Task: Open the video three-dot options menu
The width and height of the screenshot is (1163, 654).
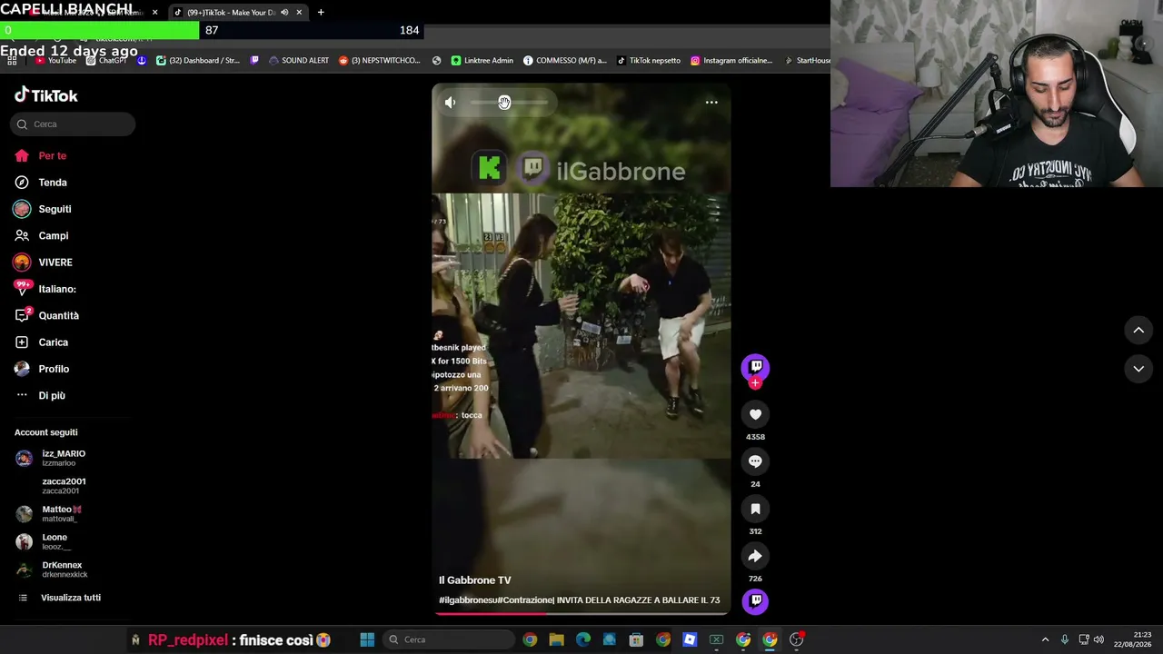Action: 711,103
